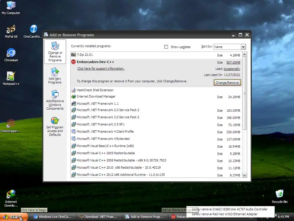
Task: Select Visual C++ 2008 Redistributable x86 entry
Action: (156, 161)
